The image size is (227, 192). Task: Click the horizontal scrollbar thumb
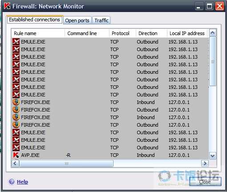66,164
